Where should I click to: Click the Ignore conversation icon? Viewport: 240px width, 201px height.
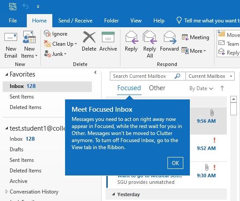click(47, 33)
